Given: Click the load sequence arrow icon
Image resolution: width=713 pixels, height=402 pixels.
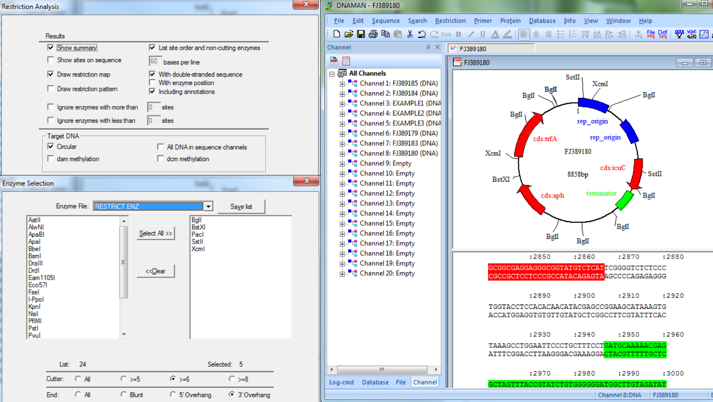Looking at the screenshot, I should (638, 34).
